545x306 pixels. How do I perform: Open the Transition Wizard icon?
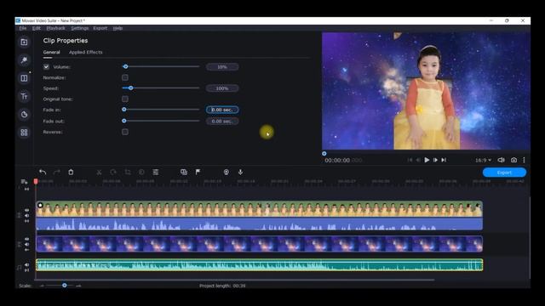(184, 172)
